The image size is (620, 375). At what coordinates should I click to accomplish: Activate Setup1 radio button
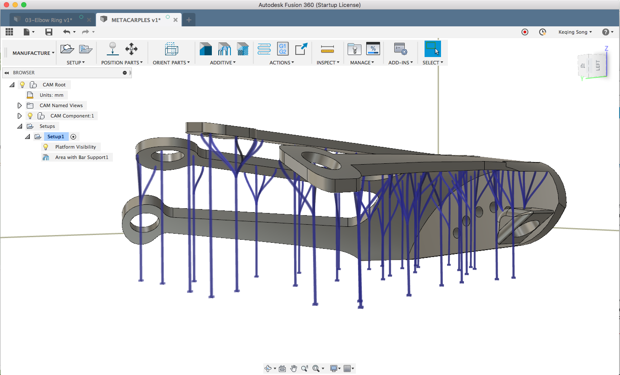click(74, 137)
